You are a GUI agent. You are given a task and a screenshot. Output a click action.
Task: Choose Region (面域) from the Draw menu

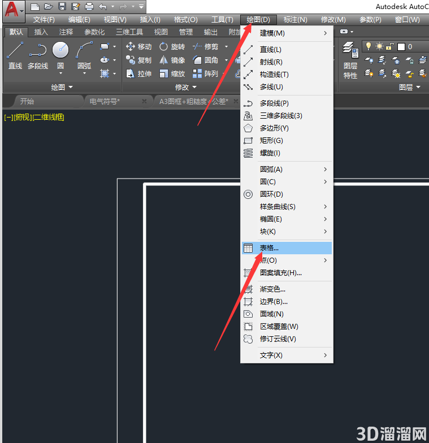[287, 314]
